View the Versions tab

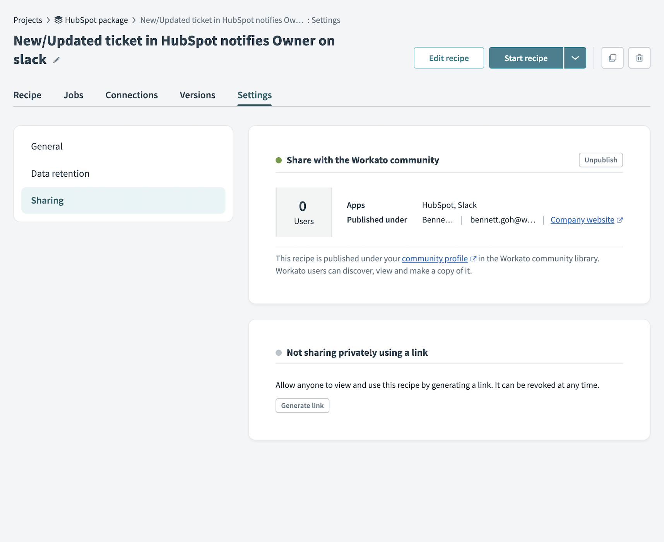(x=197, y=95)
